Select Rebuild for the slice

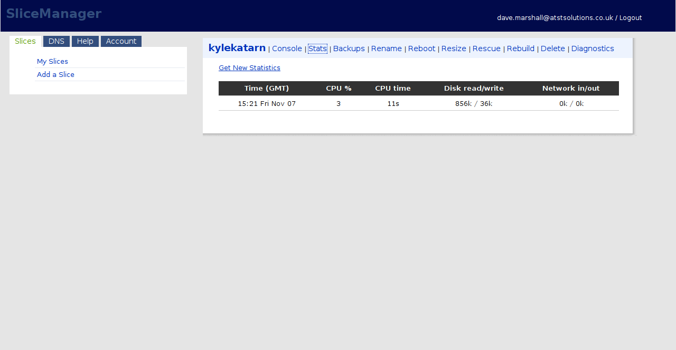pyautogui.click(x=520, y=48)
